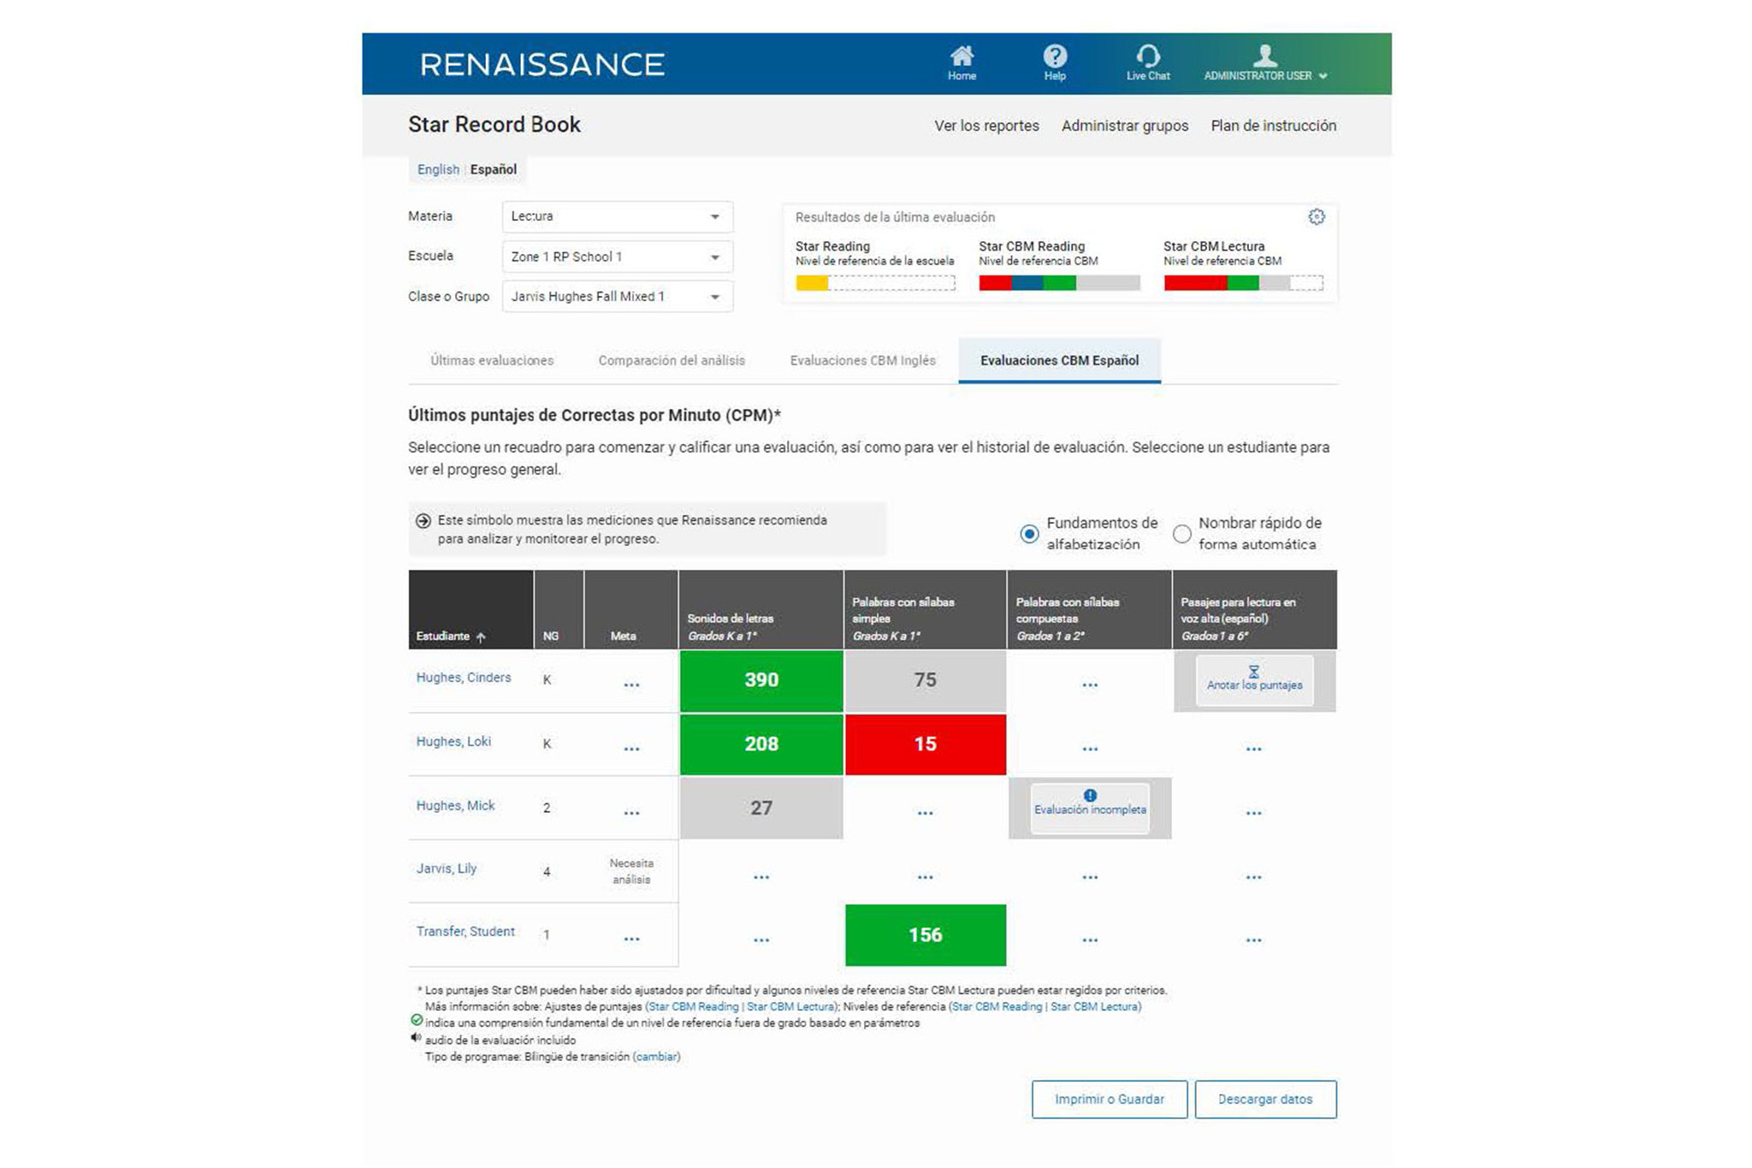Select green 390 score cell for Cinders
Viewport: 1752px width, 1168px height.
(761, 680)
